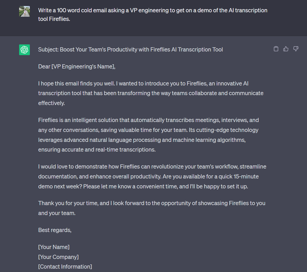307x272 pixels.
Task: Click the paragraph starting 'I hope this email'
Action: [x=151, y=93]
